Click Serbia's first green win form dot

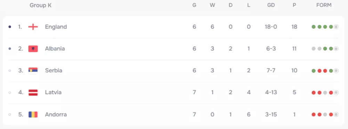314,71
